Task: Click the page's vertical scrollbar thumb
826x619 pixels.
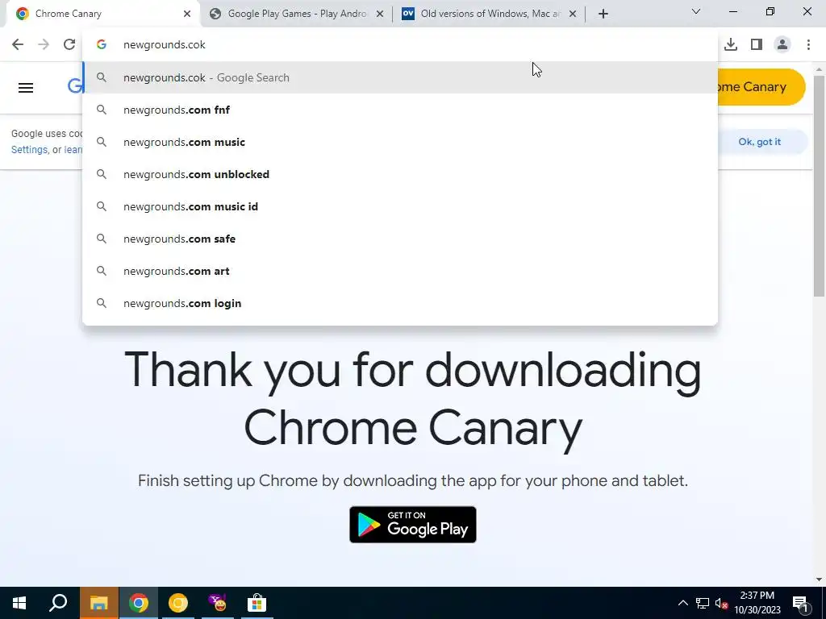Action: coord(820,185)
